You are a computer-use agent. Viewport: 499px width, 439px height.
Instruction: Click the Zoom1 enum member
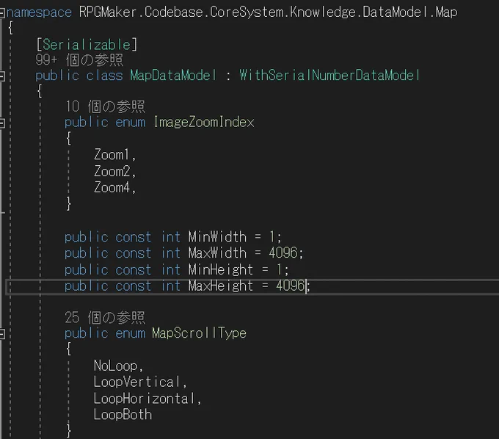click(111, 155)
